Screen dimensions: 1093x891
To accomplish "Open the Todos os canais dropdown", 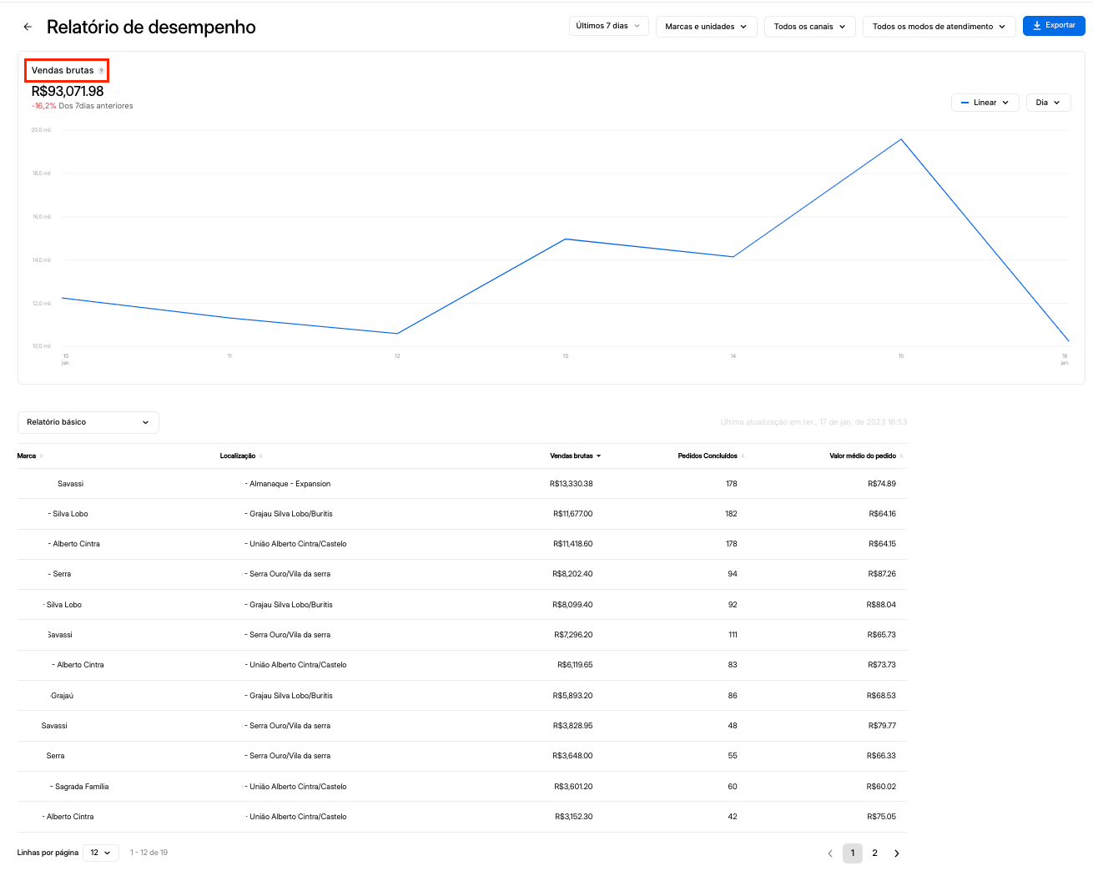I will pyautogui.click(x=809, y=27).
